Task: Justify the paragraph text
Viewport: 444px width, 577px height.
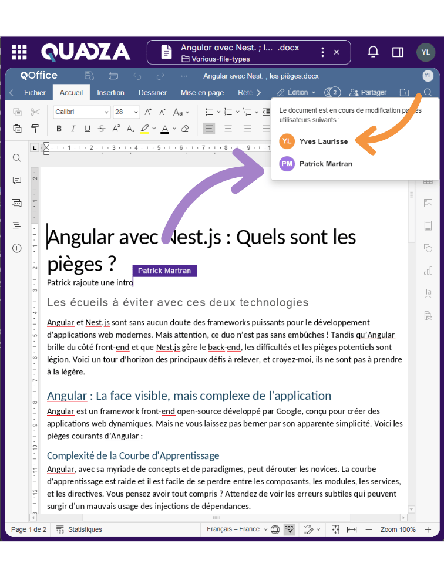Action: pyautogui.click(x=266, y=129)
